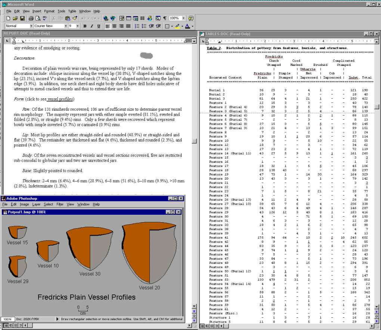Click Next Page button in TABLES.DOC scrollbar
The width and height of the screenshot is (381, 330).
coord(377,321)
